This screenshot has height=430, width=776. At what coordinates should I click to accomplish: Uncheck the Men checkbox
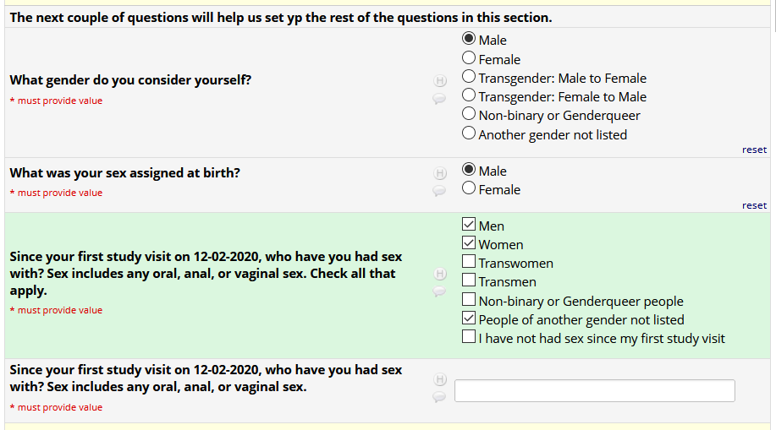[x=469, y=226]
